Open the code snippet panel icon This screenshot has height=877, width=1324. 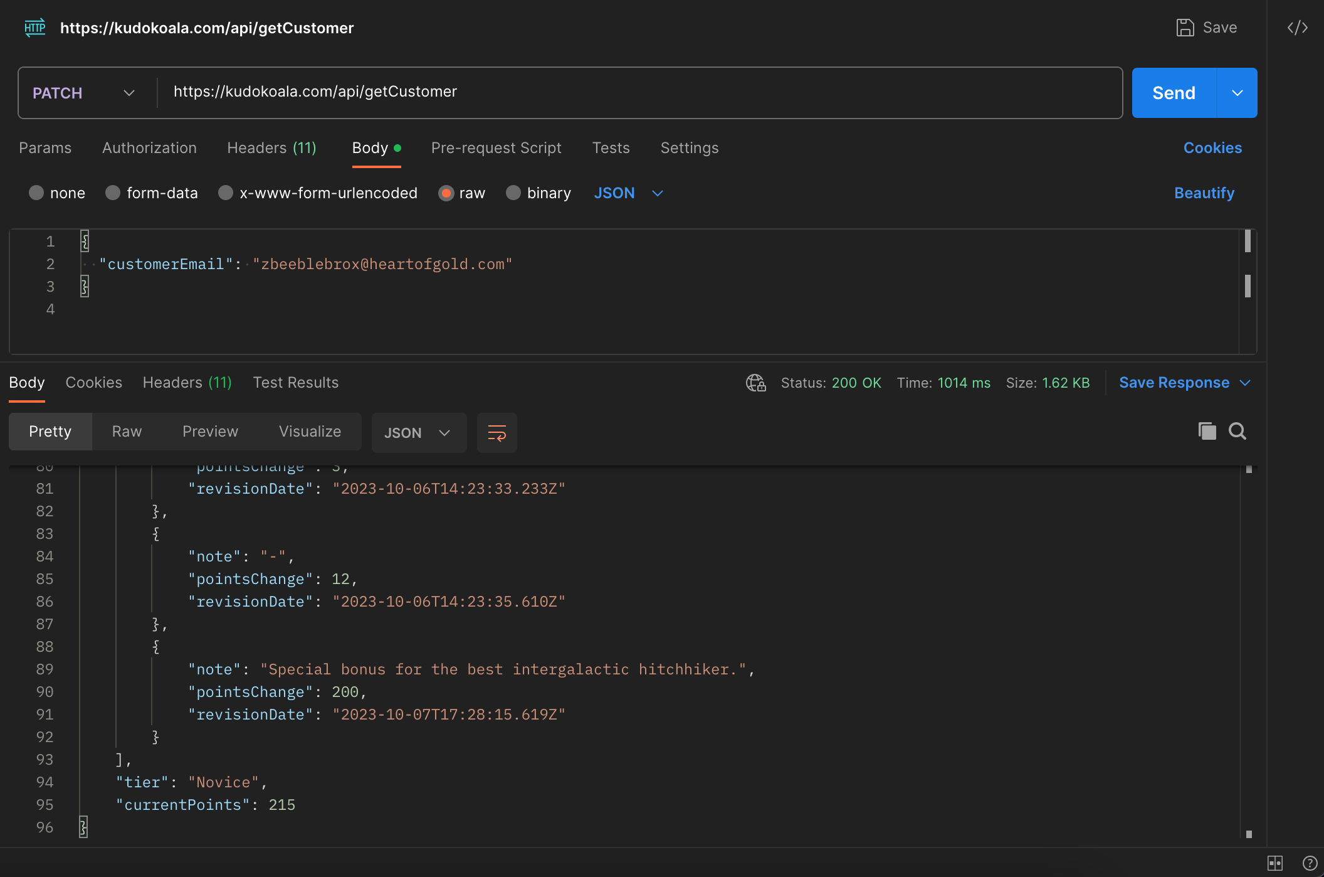tap(1297, 28)
